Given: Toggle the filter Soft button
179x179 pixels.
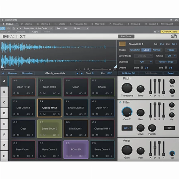Looking at the screenshot, I should [169, 128].
